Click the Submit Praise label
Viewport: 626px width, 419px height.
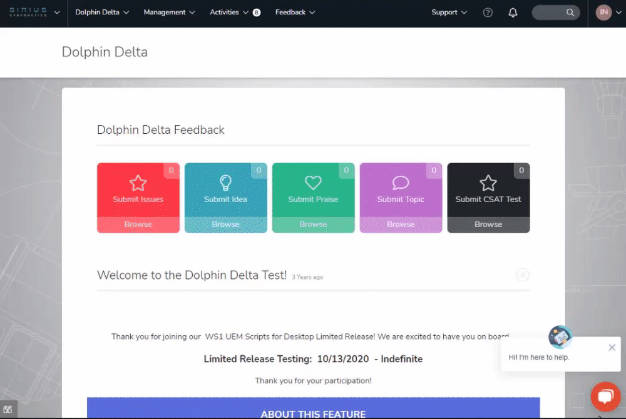313,199
